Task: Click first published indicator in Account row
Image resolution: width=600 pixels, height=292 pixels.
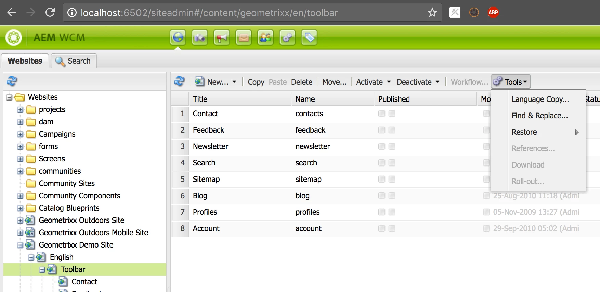Action: point(382,228)
